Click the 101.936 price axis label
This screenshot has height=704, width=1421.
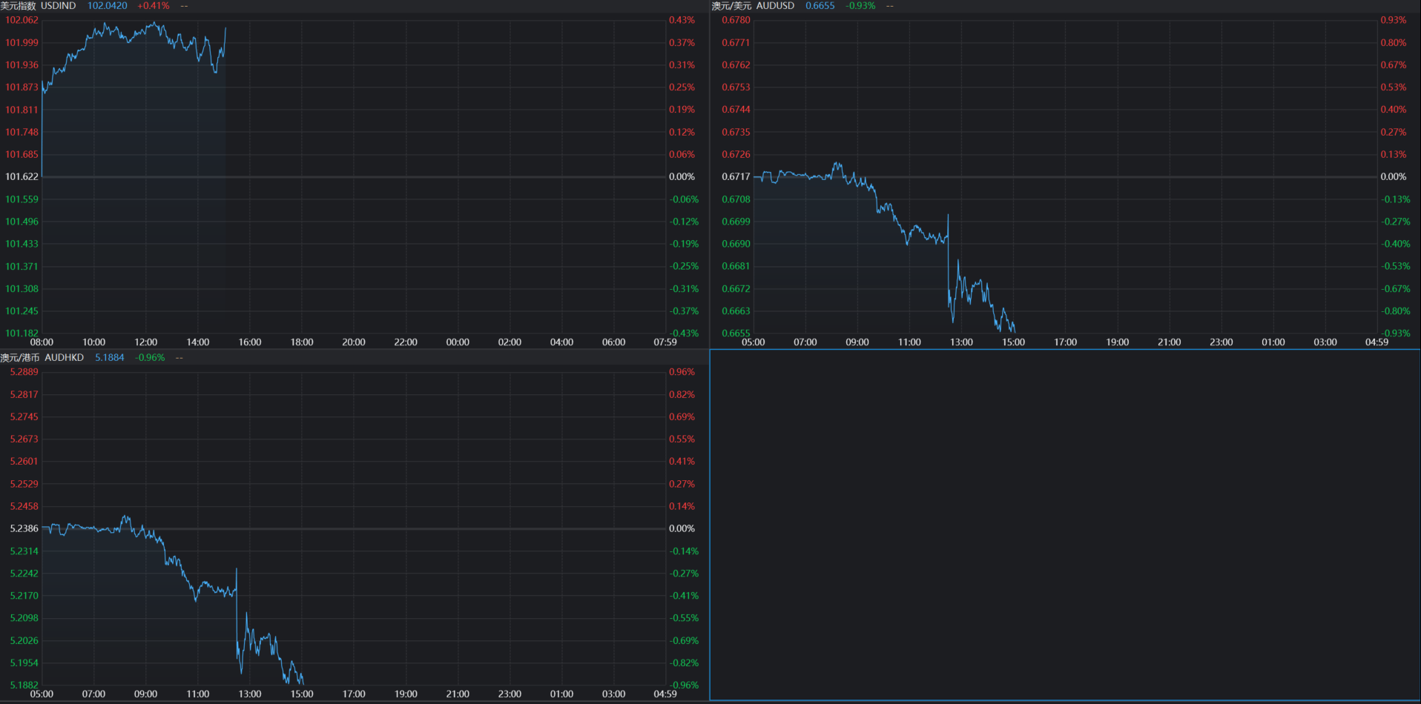click(22, 65)
